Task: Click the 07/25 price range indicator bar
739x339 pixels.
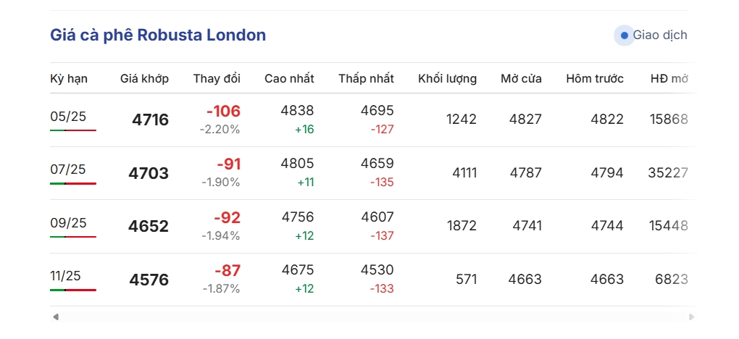Action: point(73,183)
